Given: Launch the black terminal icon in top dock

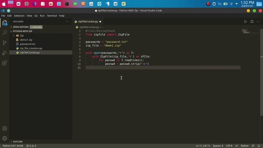Looking at the screenshot, I should (67, 4).
